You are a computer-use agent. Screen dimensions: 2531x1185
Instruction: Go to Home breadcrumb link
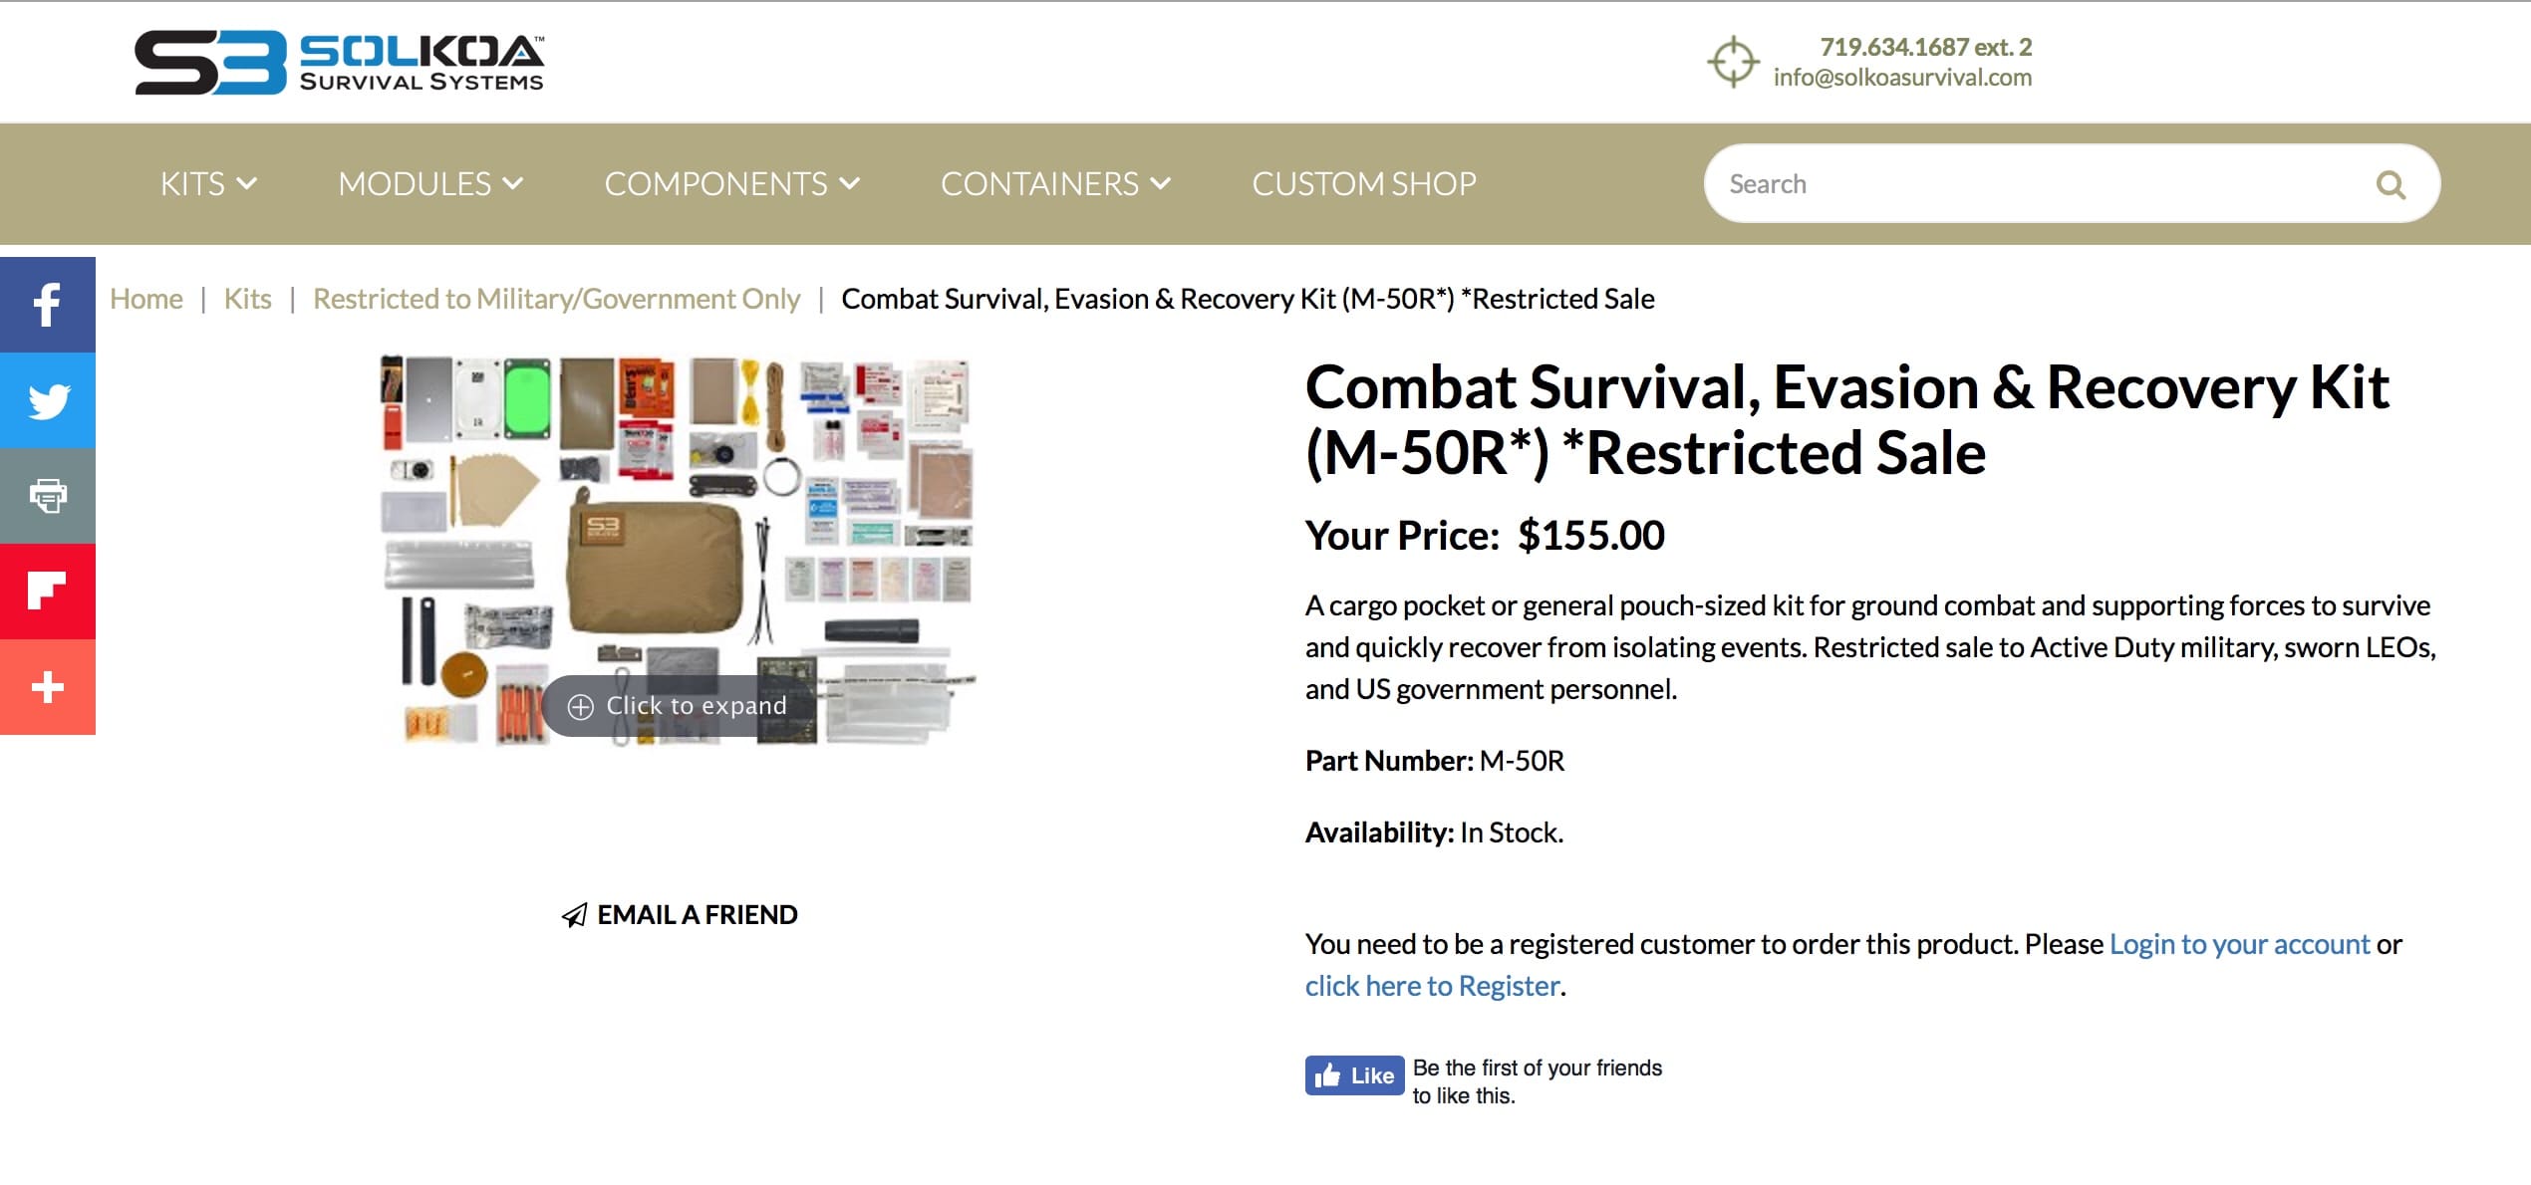pyautogui.click(x=146, y=299)
